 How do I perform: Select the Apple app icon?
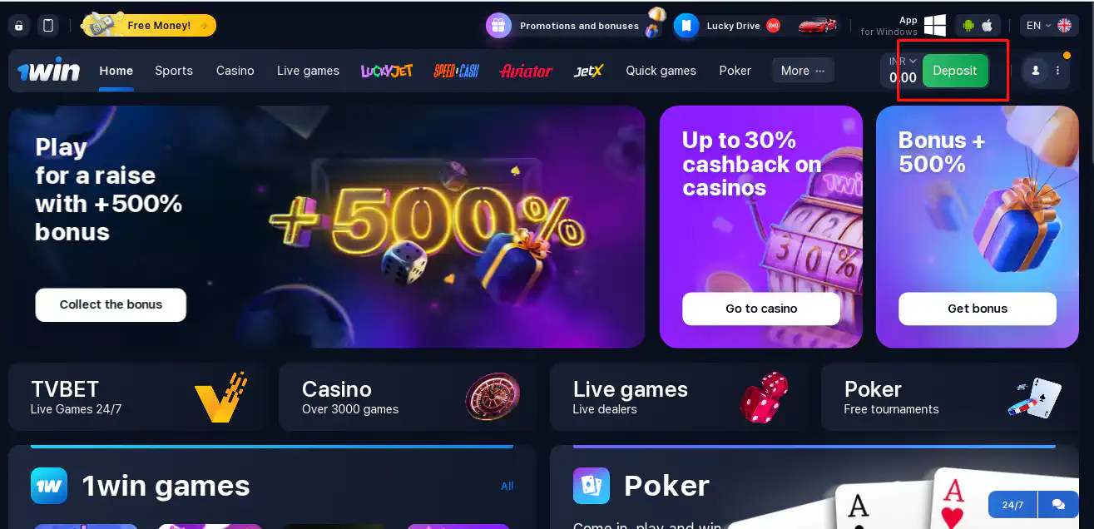click(x=988, y=26)
